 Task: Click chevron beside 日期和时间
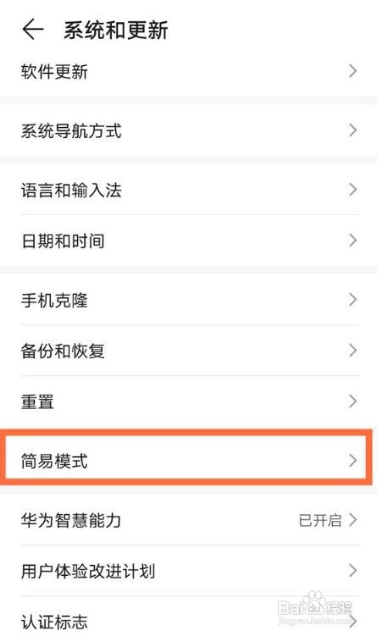point(352,241)
